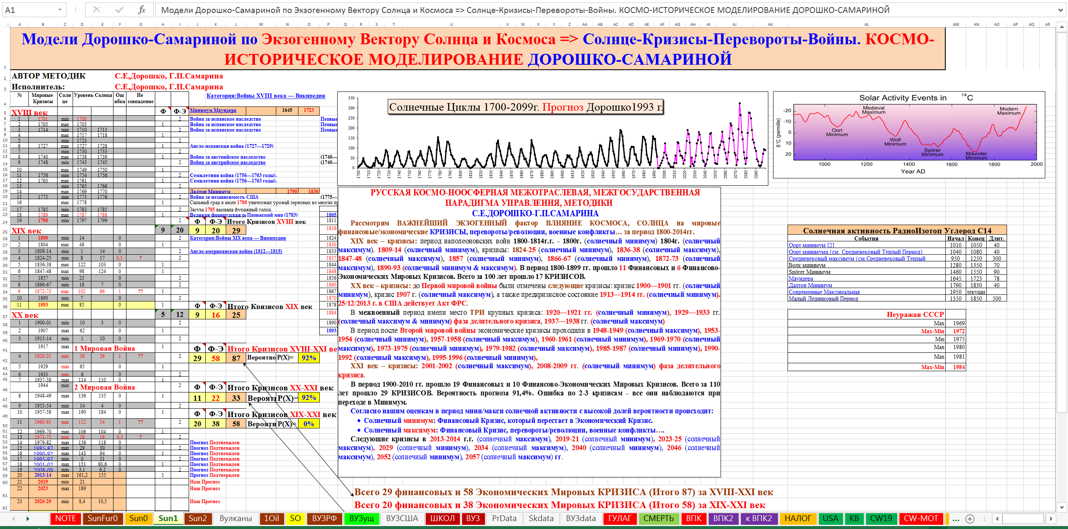
Task: Click the Cancel entry X icon
Action: [96, 10]
